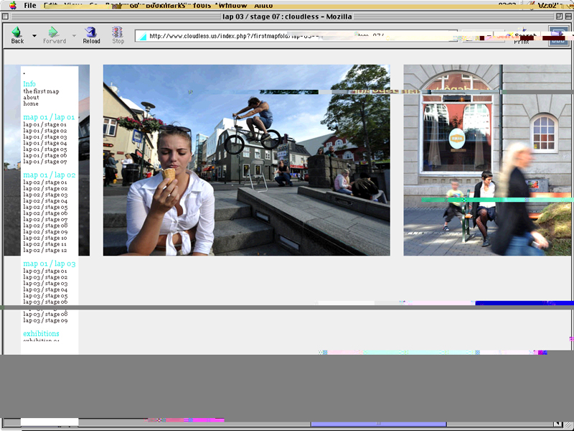Click the street bench café photo
This screenshot has height=431, width=574.
point(487,160)
